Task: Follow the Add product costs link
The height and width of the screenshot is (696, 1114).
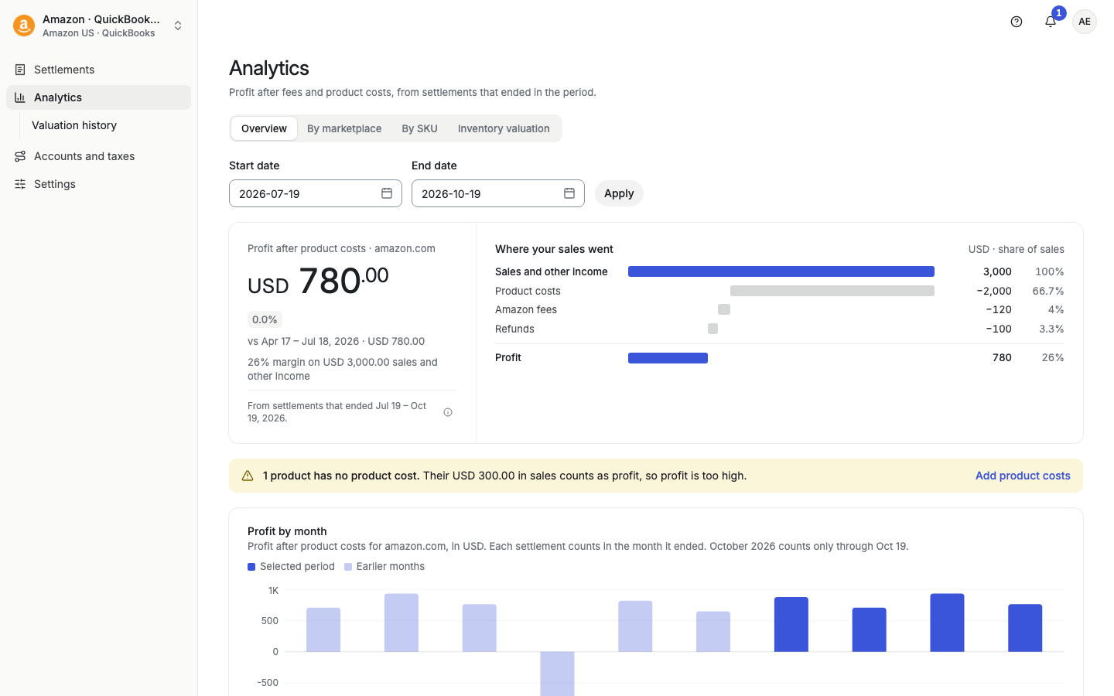Action: click(x=1023, y=476)
